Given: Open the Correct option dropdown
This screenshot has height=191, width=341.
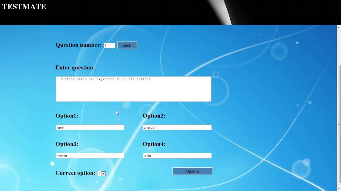Looking at the screenshot, I should (102, 173).
